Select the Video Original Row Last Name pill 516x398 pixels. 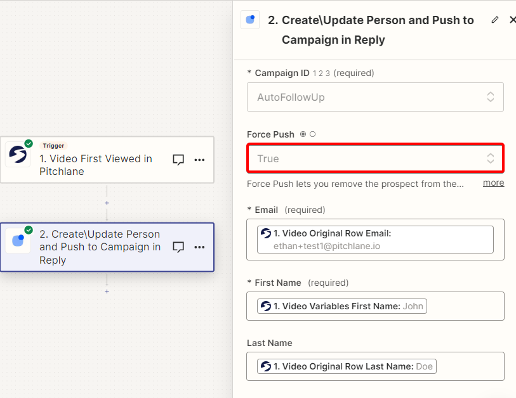coord(347,366)
